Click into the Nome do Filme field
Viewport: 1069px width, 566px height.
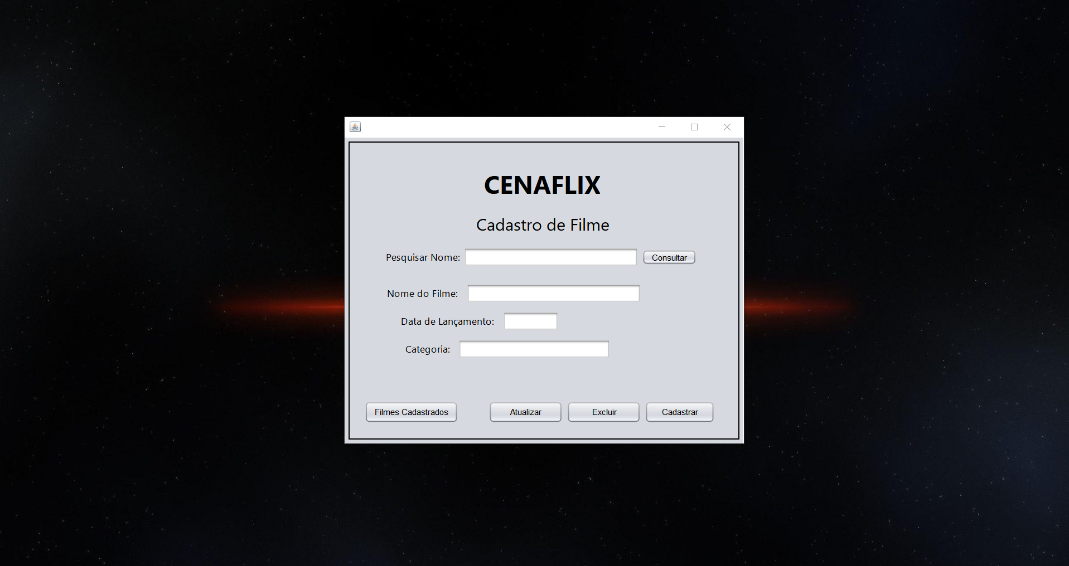click(x=553, y=294)
